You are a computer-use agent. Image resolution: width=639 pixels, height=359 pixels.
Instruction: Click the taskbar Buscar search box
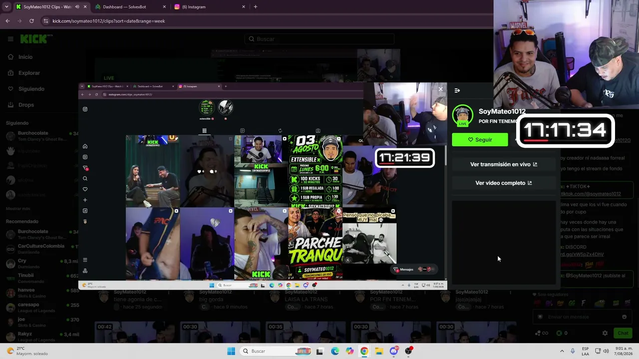276,351
